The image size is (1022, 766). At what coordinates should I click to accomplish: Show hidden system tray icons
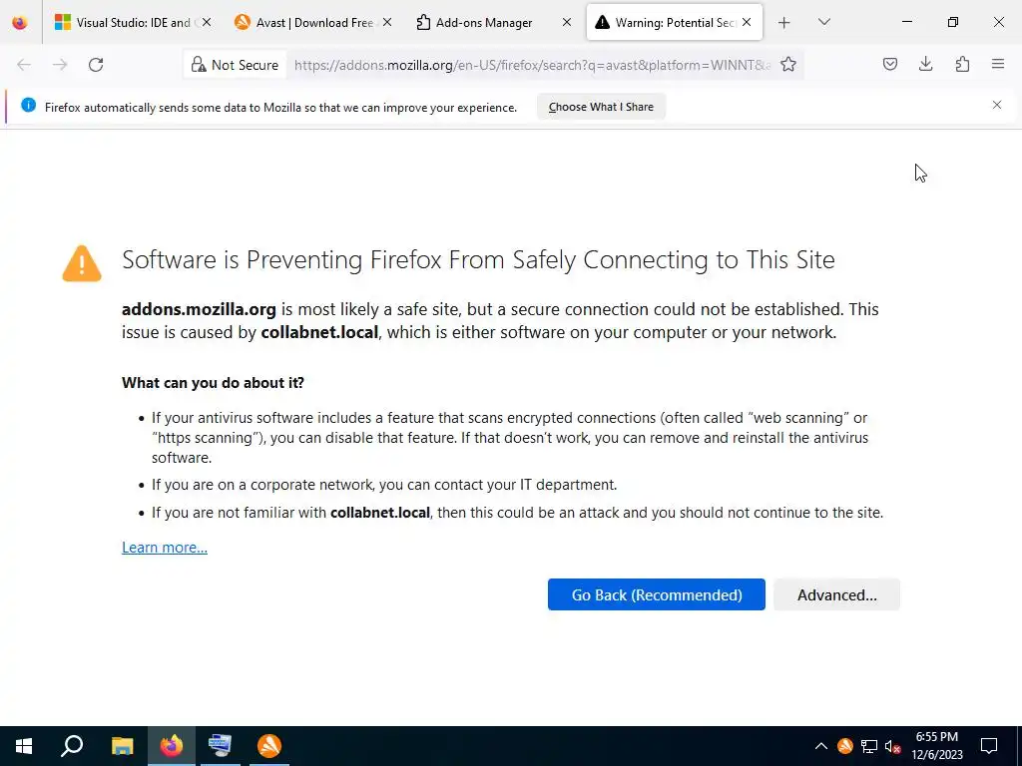821,746
